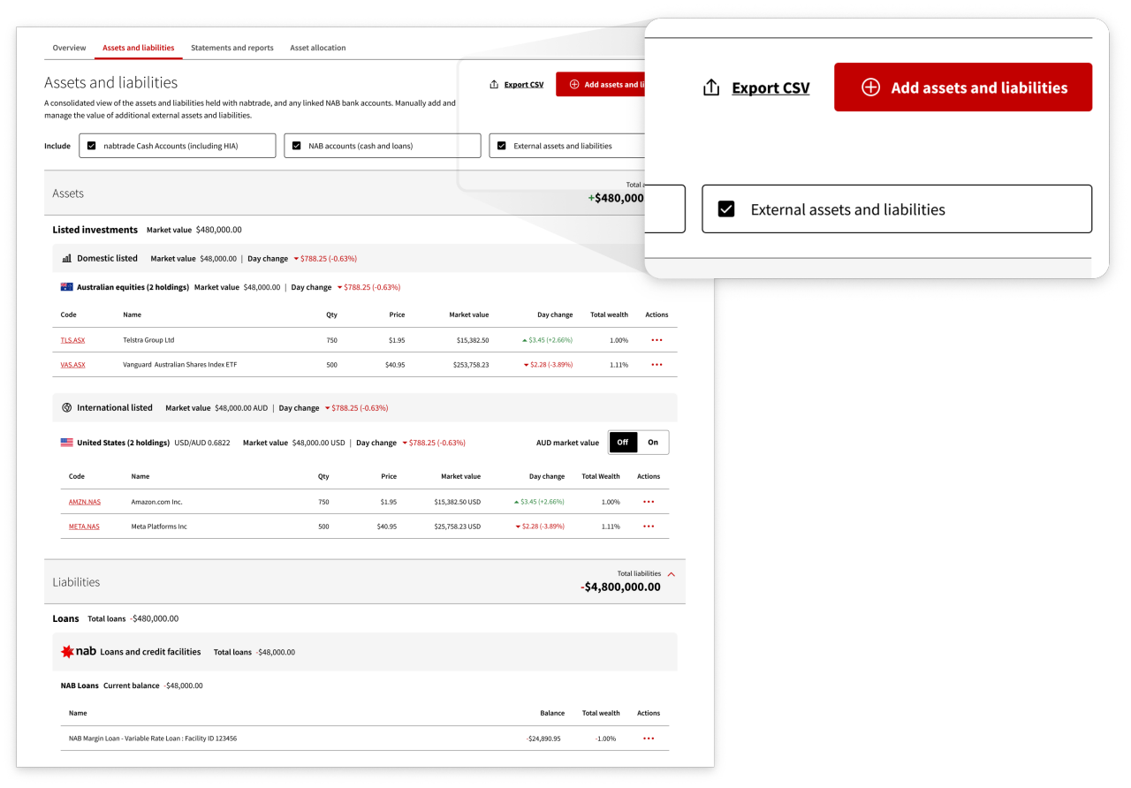Open actions menu for Meta Platforms Inc
Image resolution: width=1131 pixels, height=788 pixels.
[x=649, y=527]
